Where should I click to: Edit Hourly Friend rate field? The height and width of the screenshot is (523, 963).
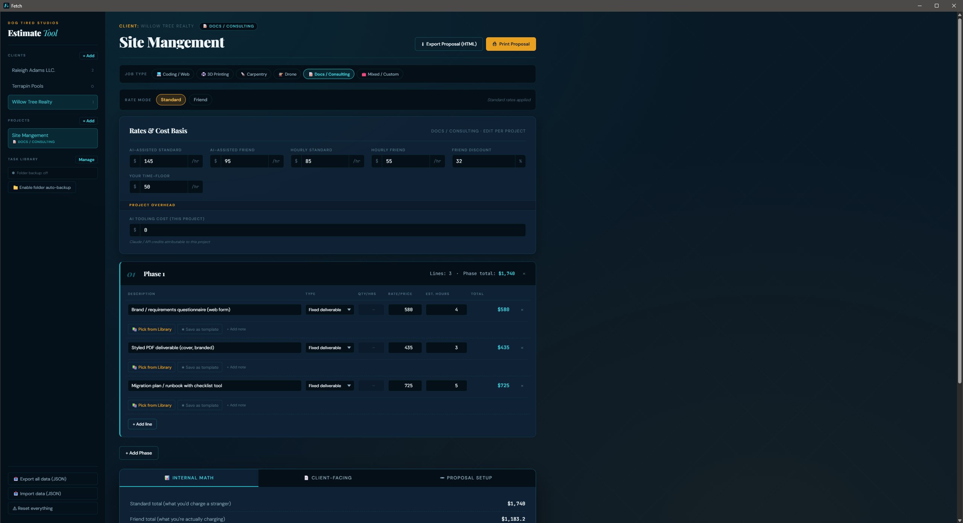(406, 161)
